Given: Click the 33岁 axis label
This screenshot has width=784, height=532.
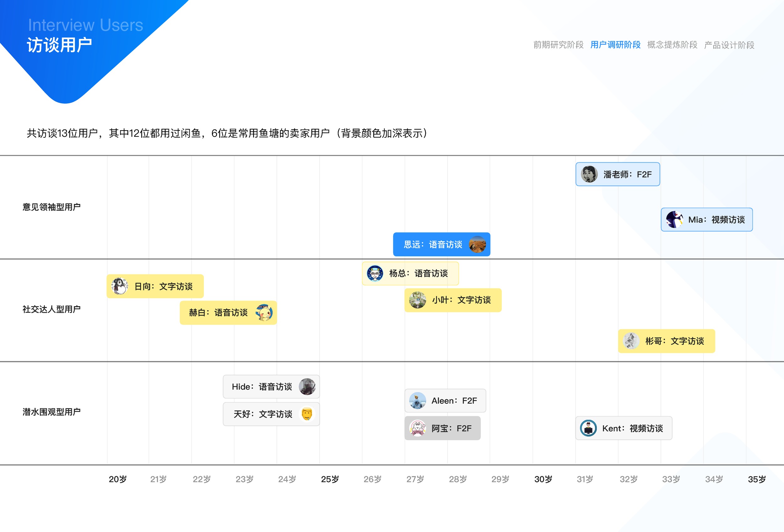Looking at the screenshot, I should (x=671, y=479).
